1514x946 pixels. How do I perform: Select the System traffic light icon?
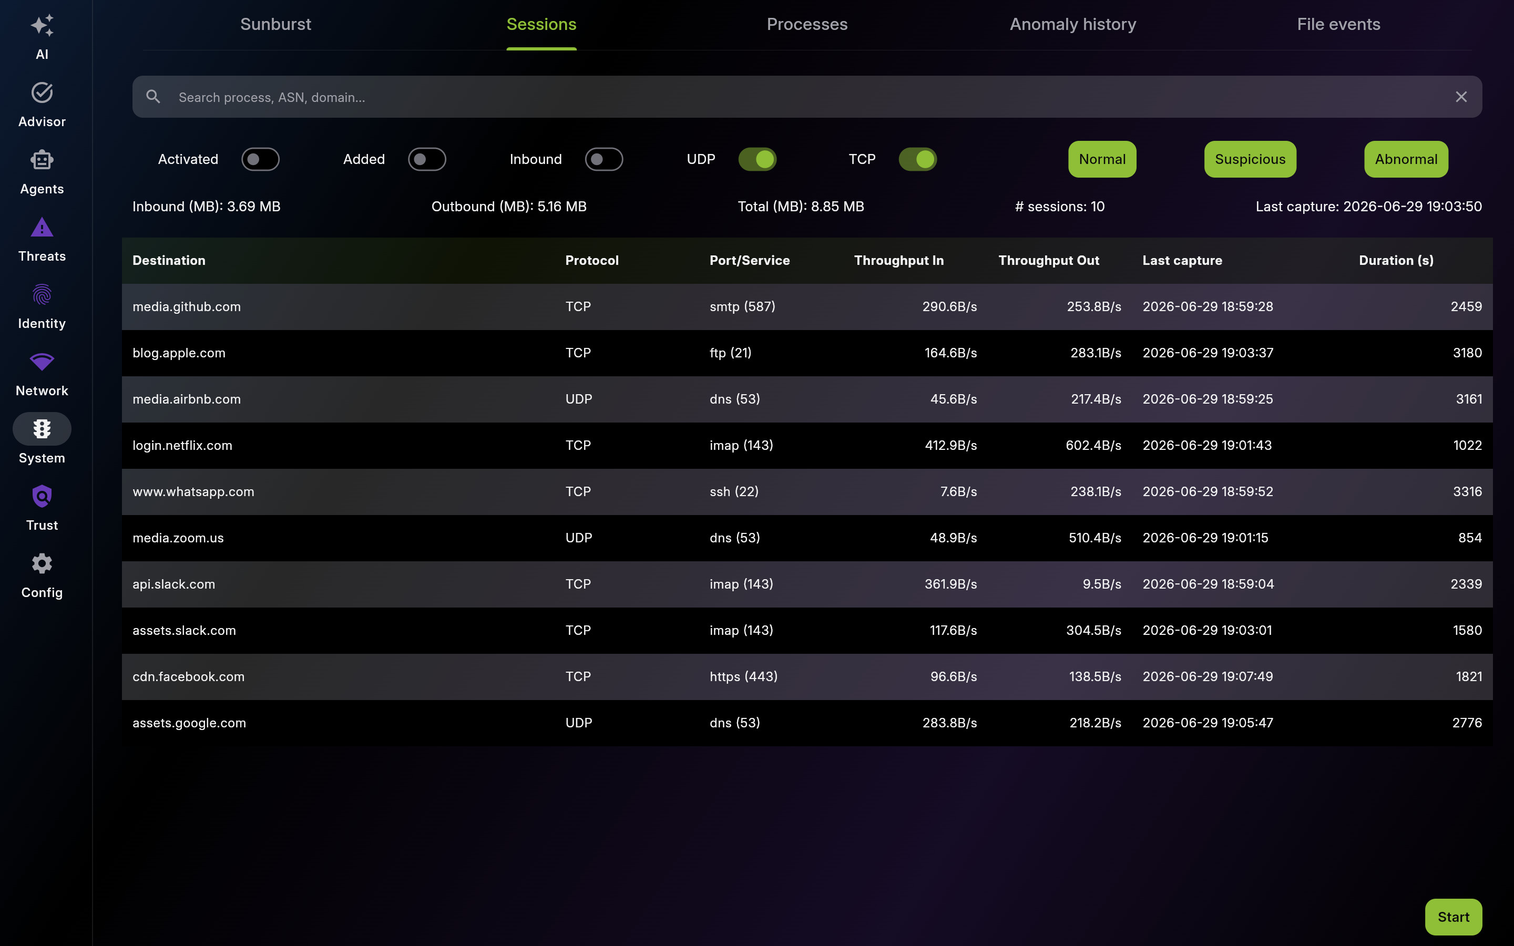(x=42, y=429)
